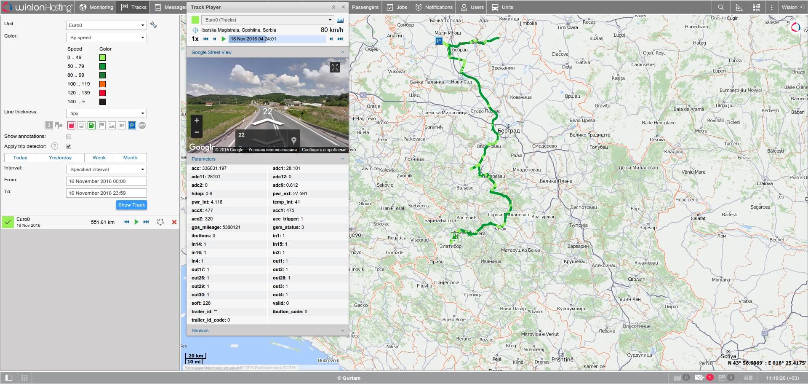The width and height of the screenshot is (808, 384).
Task: Select the Week interval button
Action: pyautogui.click(x=99, y=158)
